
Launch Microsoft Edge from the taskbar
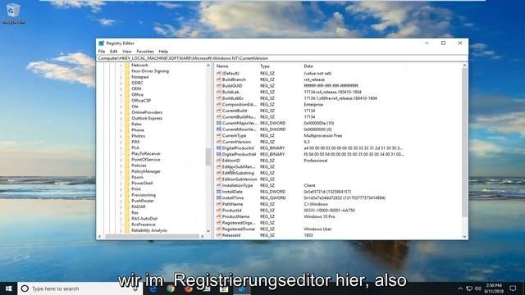point(153,288)
